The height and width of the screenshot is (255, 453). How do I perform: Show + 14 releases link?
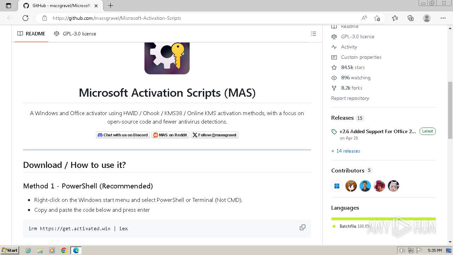point(346,151)
